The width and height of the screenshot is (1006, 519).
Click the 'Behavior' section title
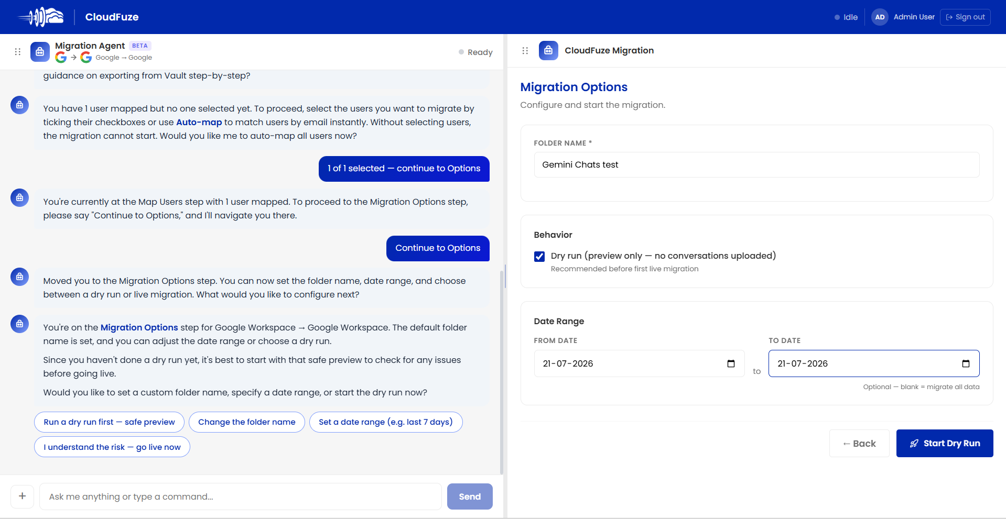click(x=553, y=235)
